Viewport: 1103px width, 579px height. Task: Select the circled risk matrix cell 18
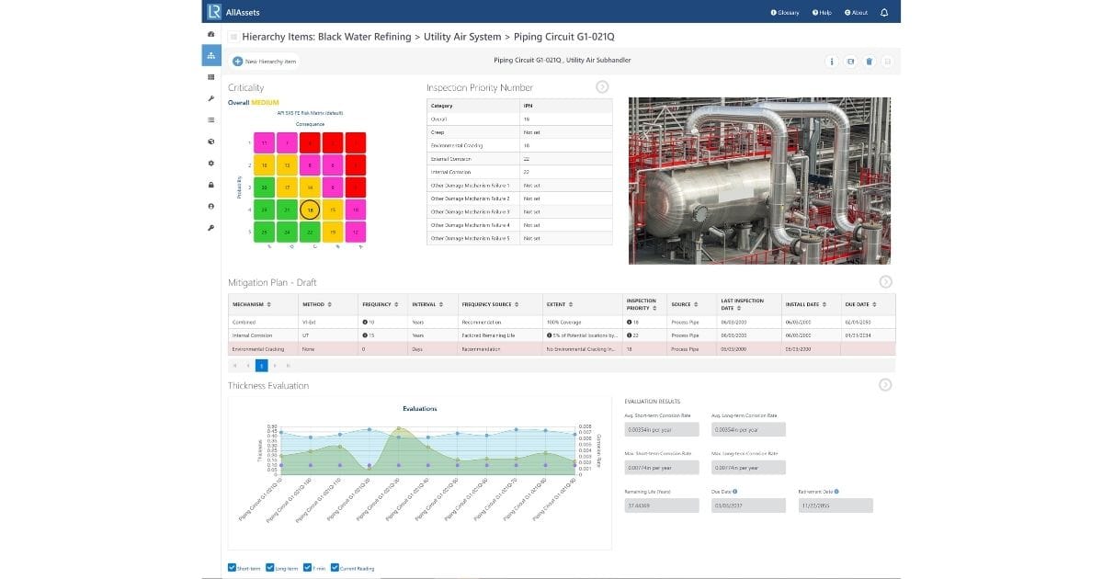click(311, 210)
